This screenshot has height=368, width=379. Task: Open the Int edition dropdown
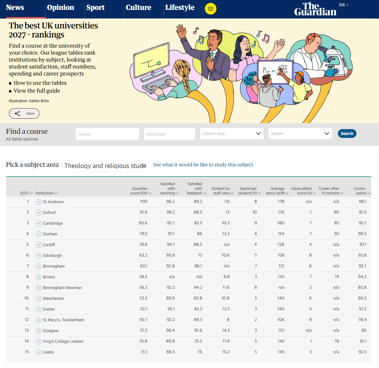point(344,5)
